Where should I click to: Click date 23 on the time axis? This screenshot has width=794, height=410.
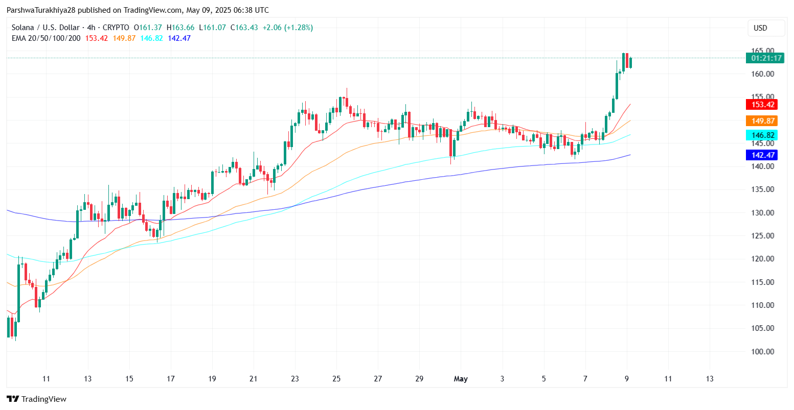tap(294, 379)
